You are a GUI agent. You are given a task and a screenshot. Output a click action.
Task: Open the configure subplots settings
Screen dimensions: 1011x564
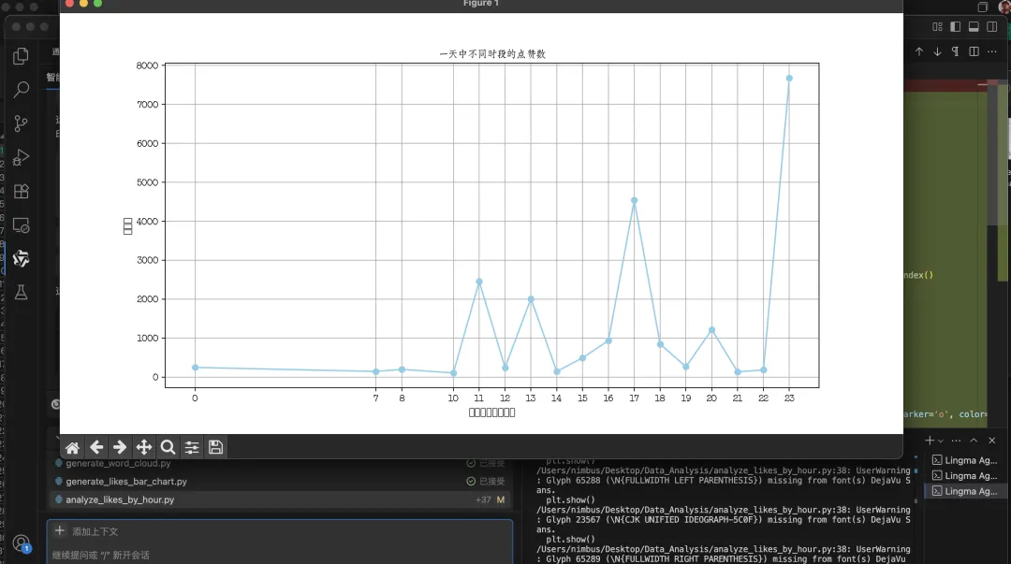point(192,447)
